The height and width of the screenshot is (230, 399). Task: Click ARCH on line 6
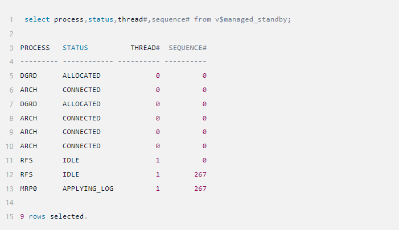28,90
